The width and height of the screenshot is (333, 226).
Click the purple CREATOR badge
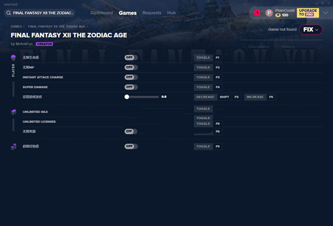coord(44,44)
